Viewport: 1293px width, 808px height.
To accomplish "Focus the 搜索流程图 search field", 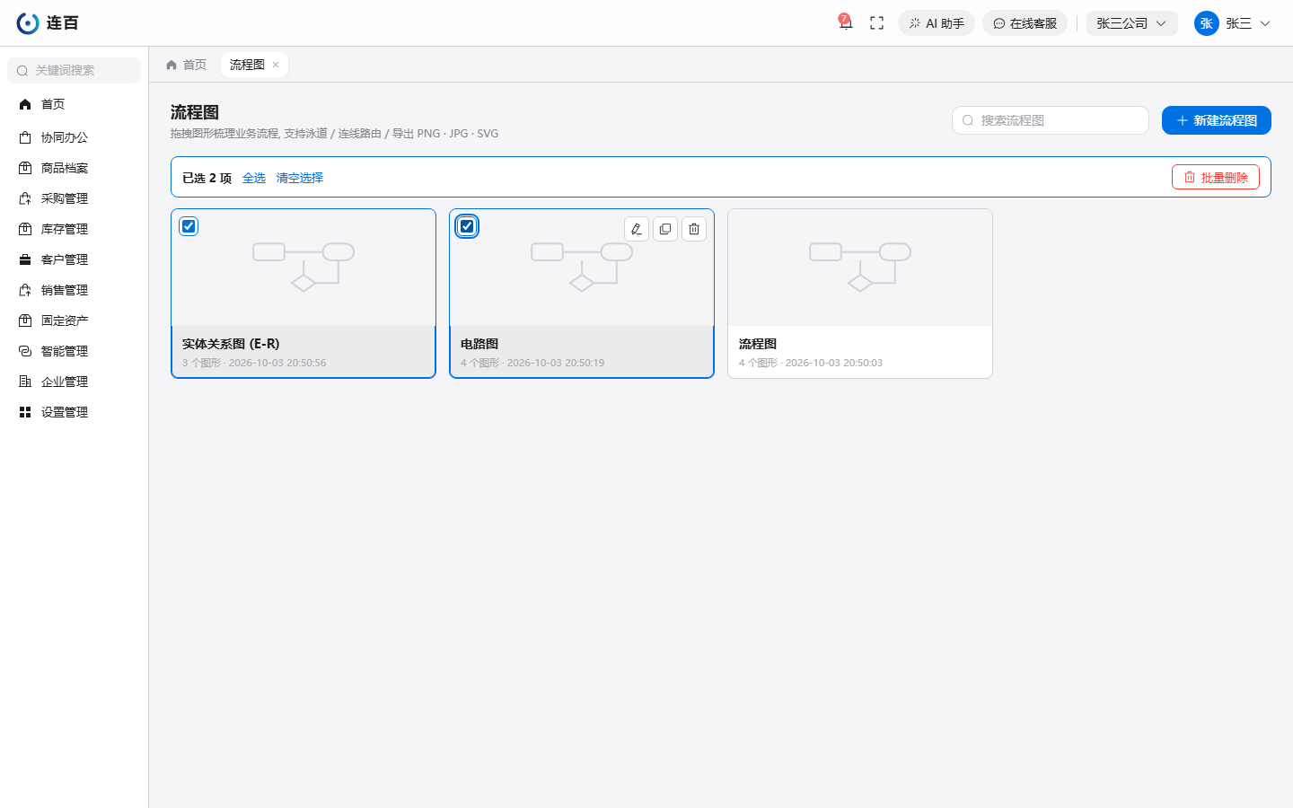I will click(1051, 120).
